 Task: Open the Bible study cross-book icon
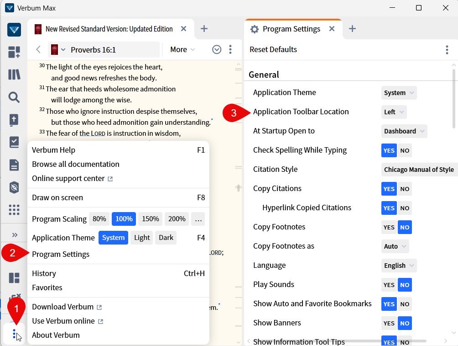coord(14,120)
